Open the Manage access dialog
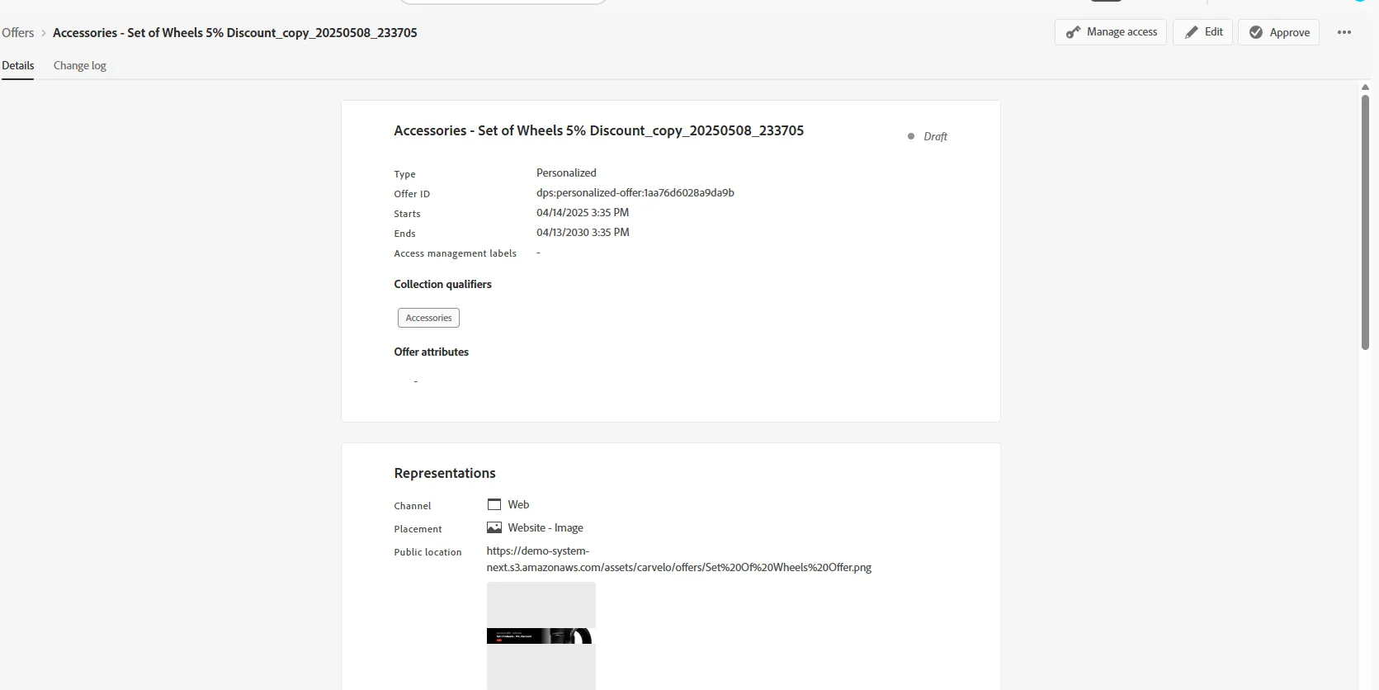The image size is (1379, 690). [1111, 32]
